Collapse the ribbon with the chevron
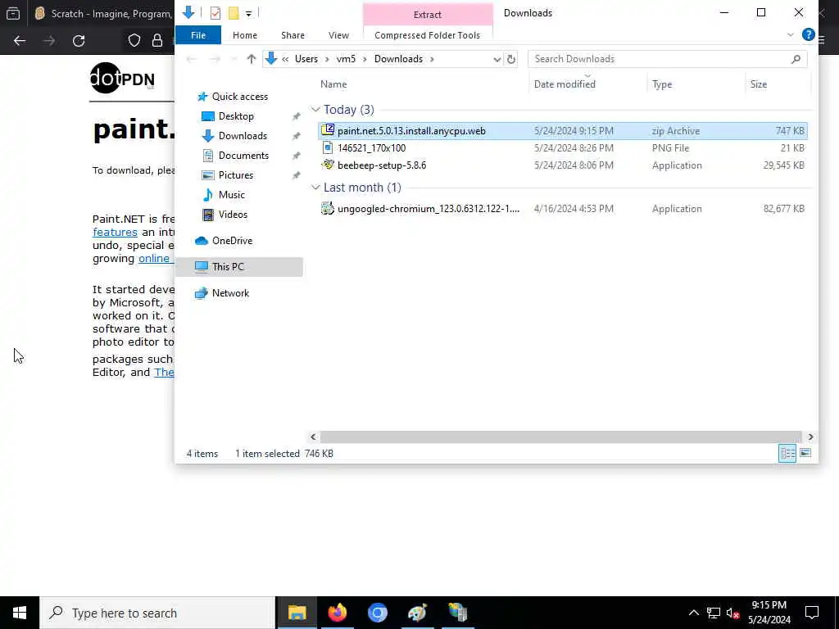The height and width of the screenshot is (629, 839). [791, 34]
